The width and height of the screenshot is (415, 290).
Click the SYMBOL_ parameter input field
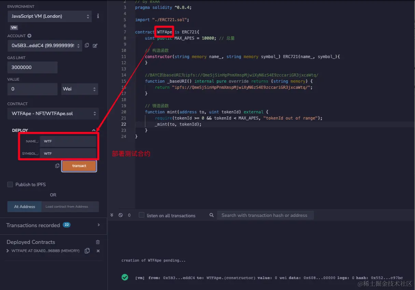[68, 153]
